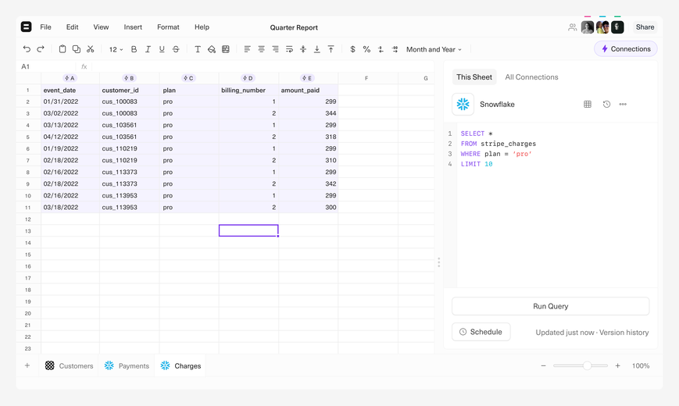Switch to This Sheet tab

[x=474, y=77]
